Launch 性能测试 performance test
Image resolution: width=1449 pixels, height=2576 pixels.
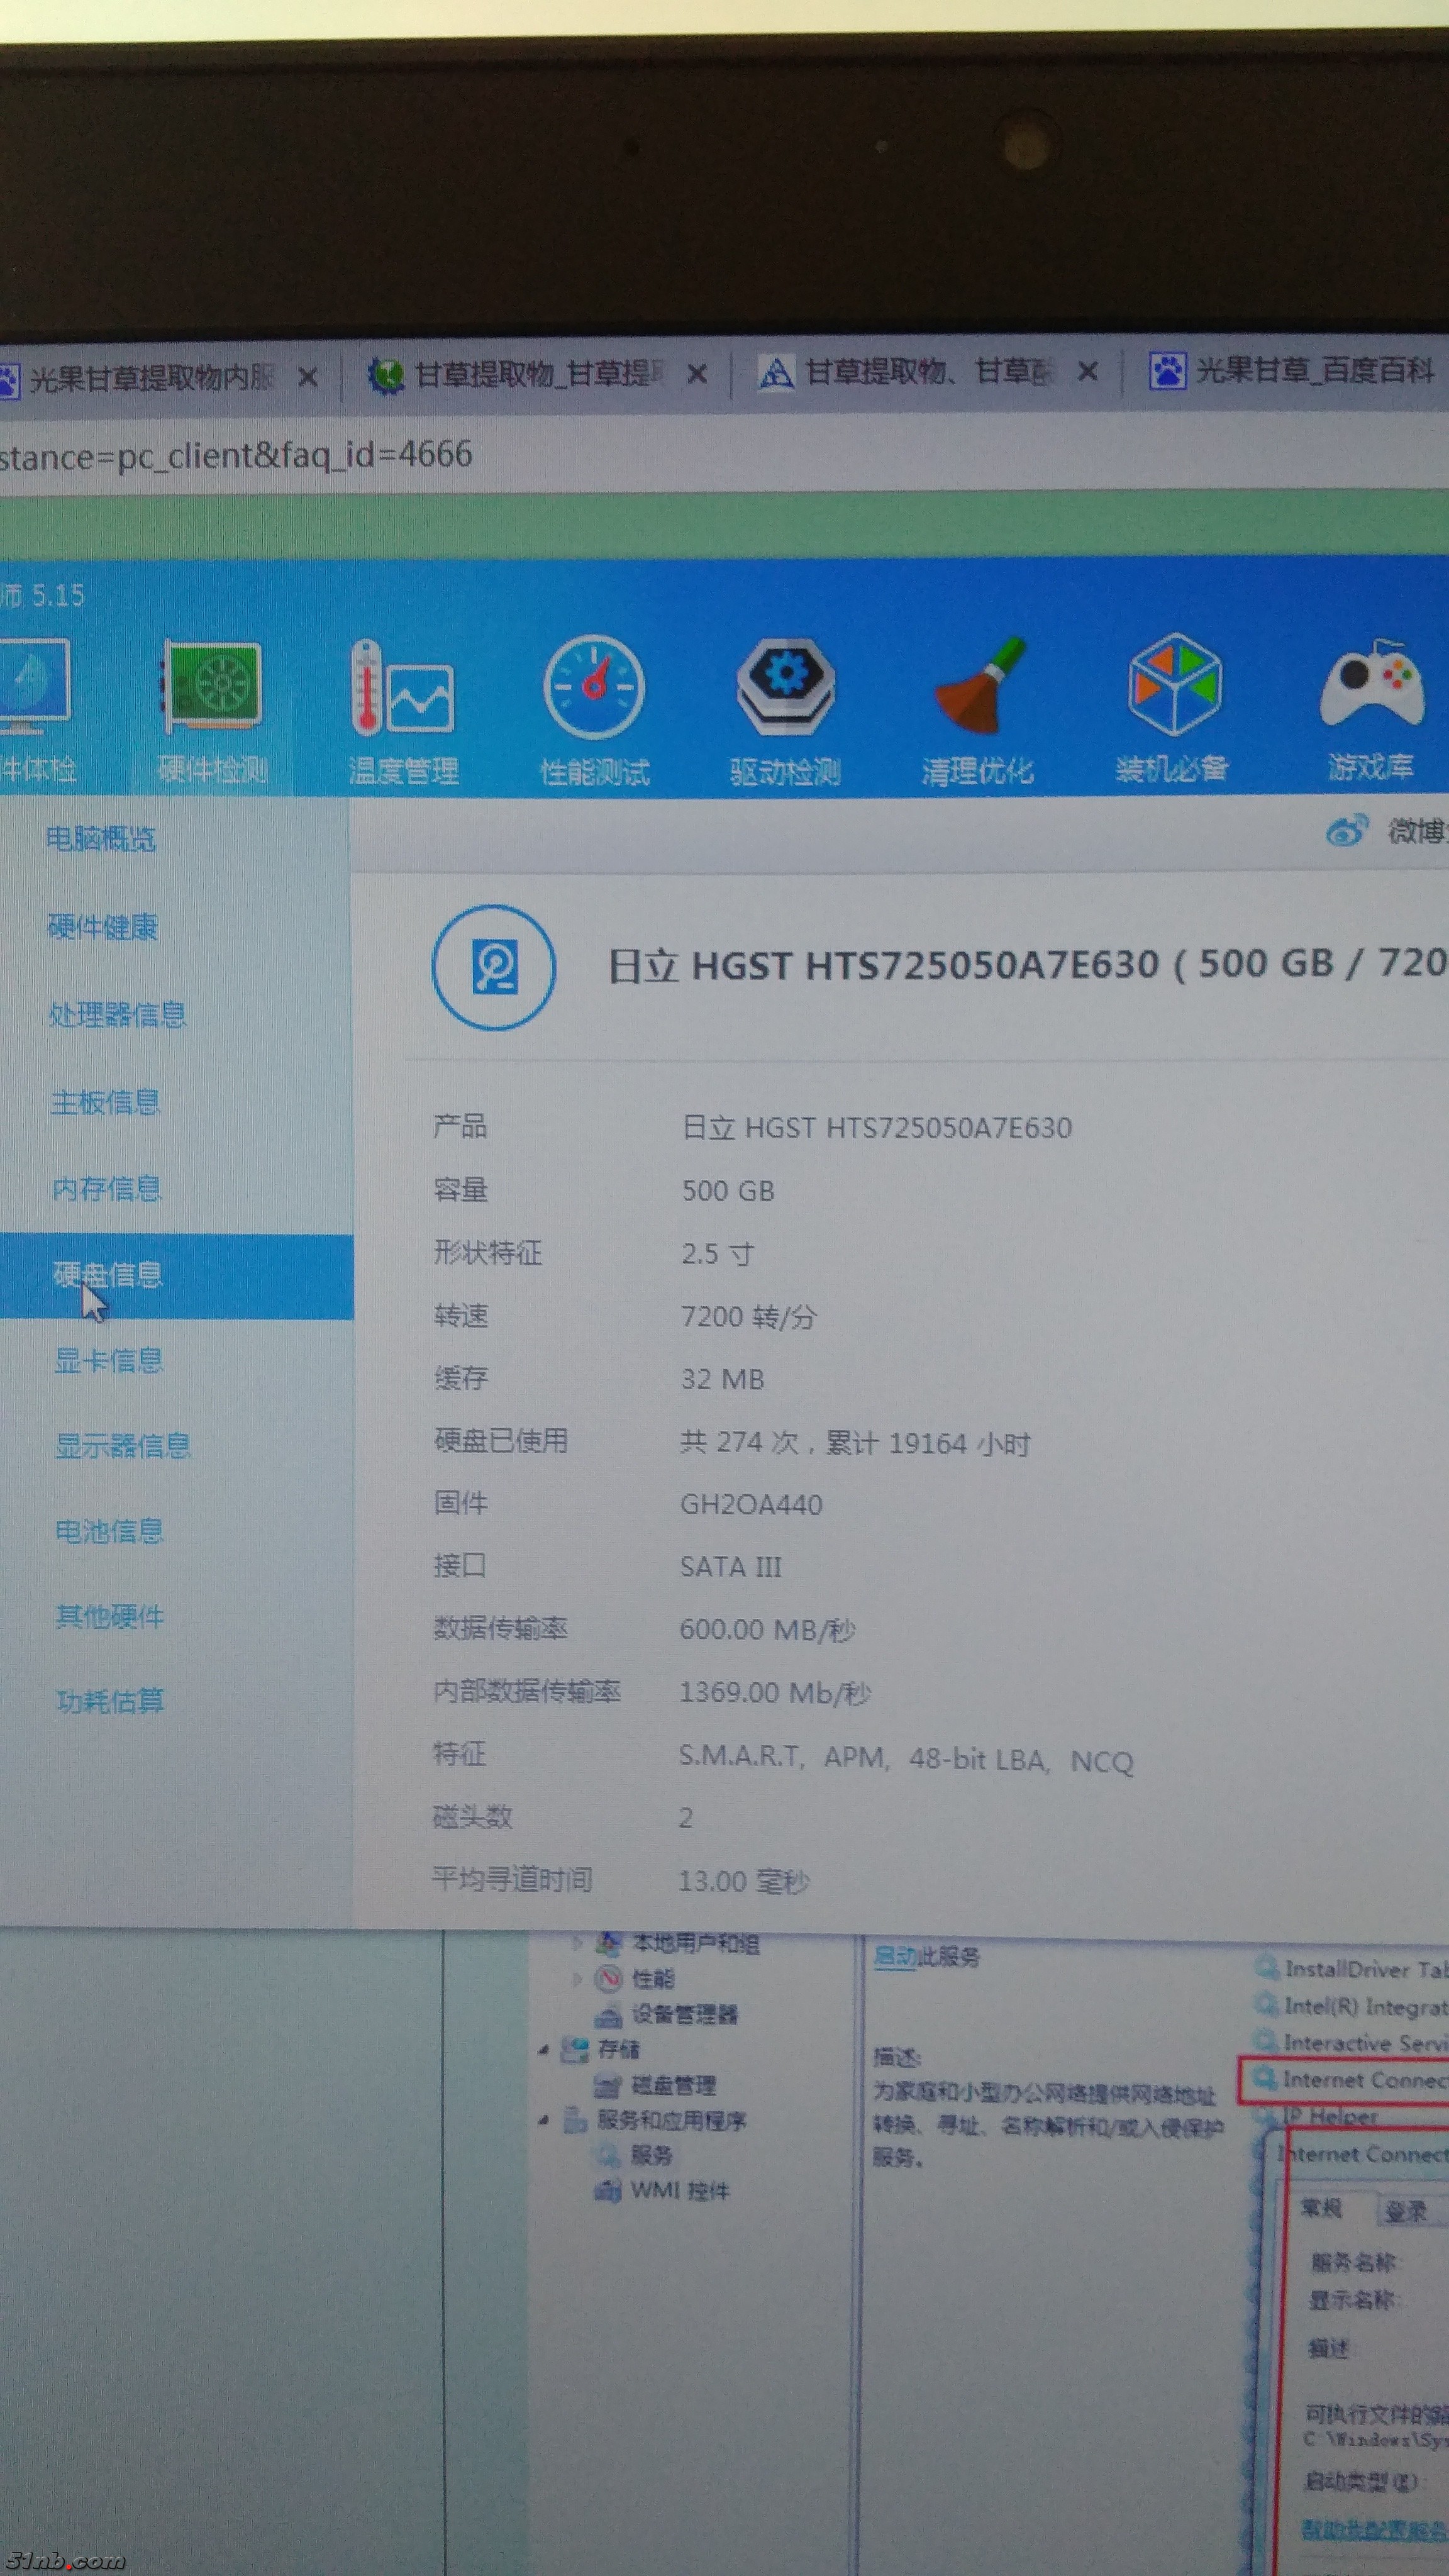click(x=595, y=711)
